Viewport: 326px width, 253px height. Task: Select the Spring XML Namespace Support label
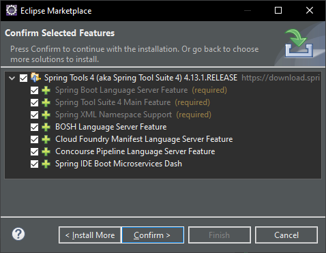[114, 115]
